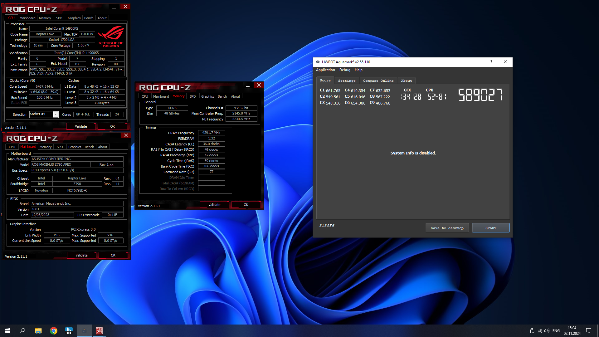Open network tray icon
This screenshot has width=599, height=337.
click(x=540, y=331)
